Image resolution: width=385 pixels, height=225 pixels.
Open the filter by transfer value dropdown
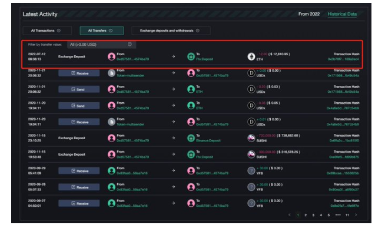(101, 45)
